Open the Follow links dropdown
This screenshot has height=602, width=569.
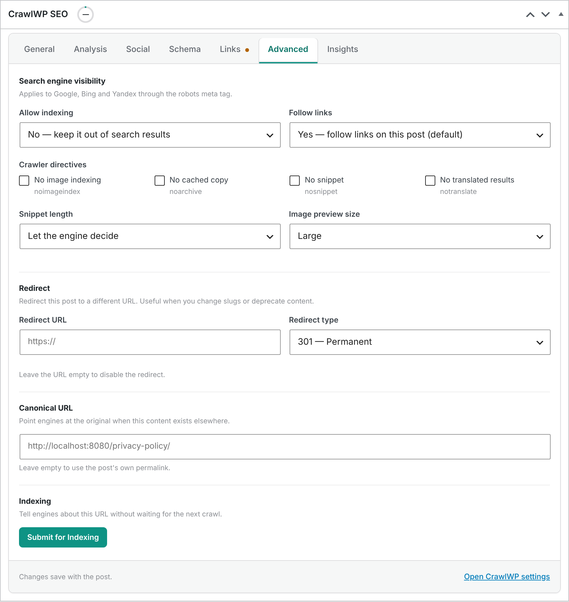tap(420, 135)
